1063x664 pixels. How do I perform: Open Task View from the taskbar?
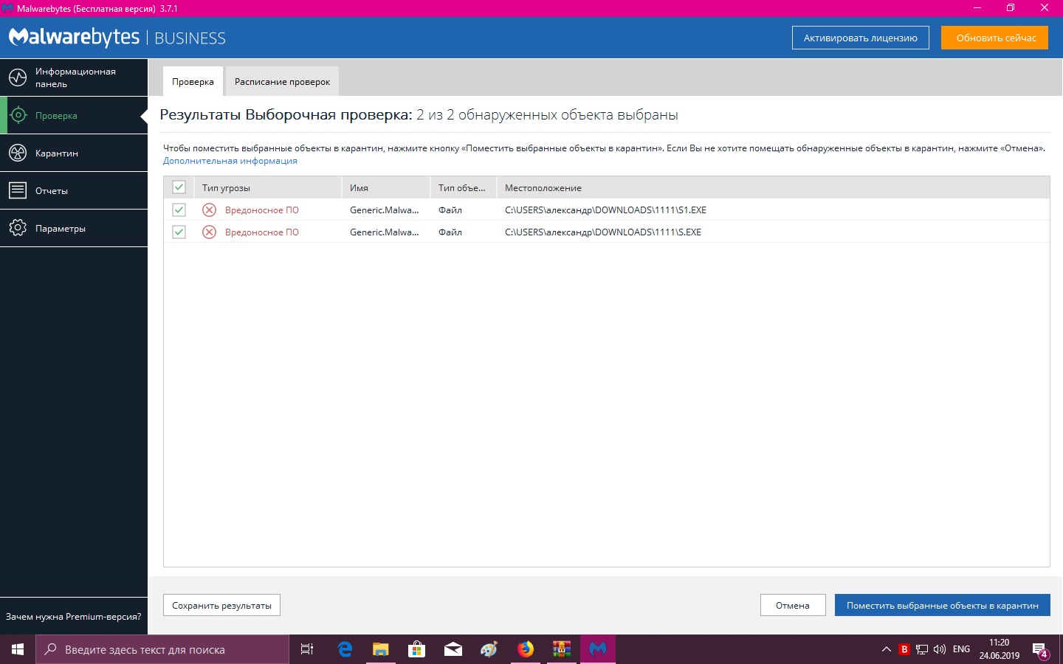pyautogui.click(x=307, y=649)
